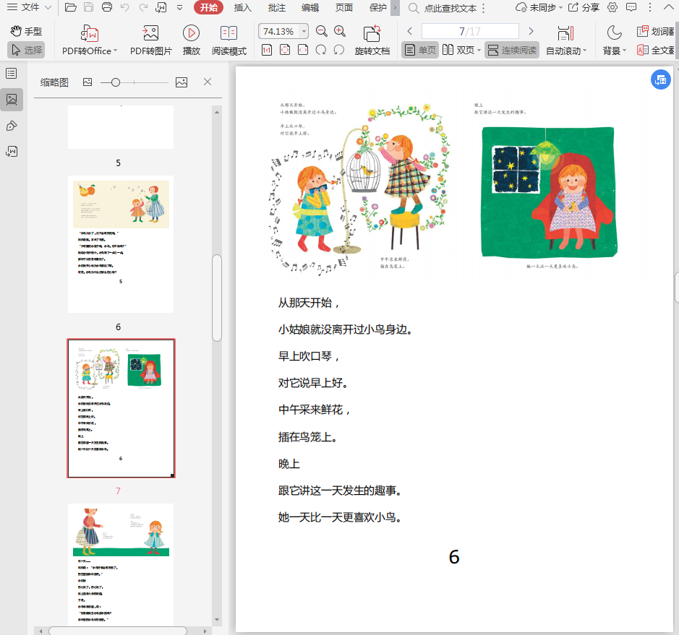Toggle 连续阅读 continuous reading
This screenshot has height=635, width=679.
pyautogui.click(x=512, y=50)
